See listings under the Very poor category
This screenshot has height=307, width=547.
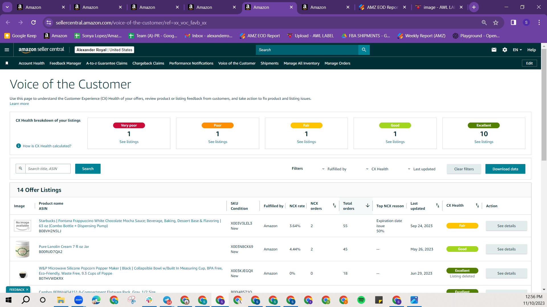pyautogui.click(x=129, y=142)
